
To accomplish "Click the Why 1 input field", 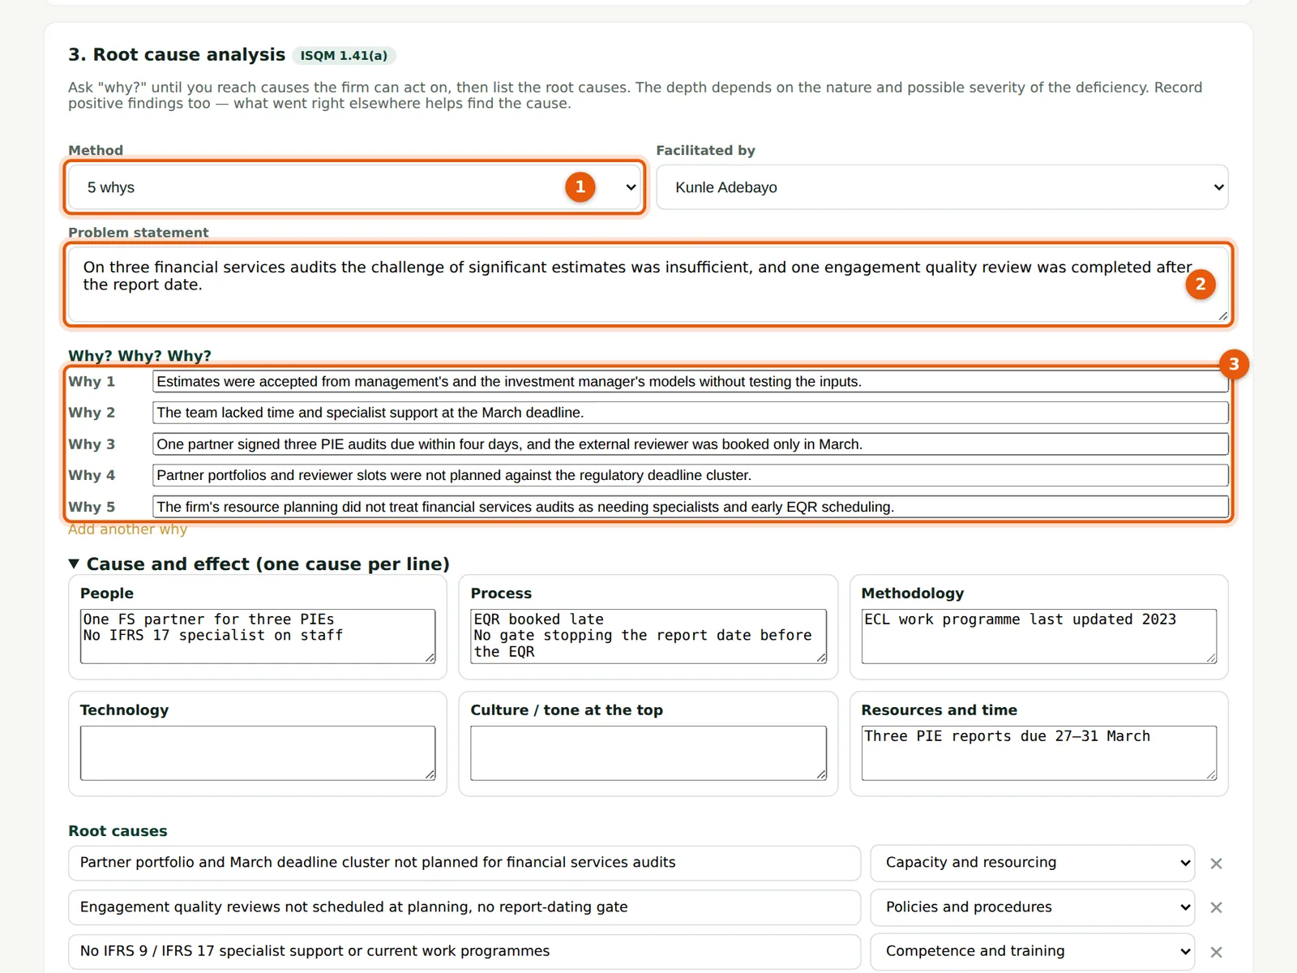I will [x=691, y=381].
